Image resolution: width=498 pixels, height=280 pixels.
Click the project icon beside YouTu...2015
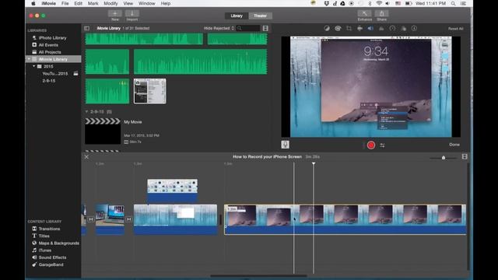click(75, 73)
